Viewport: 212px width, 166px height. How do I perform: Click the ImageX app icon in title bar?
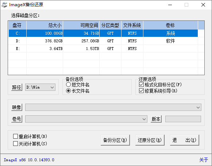[x=4, y=5]
